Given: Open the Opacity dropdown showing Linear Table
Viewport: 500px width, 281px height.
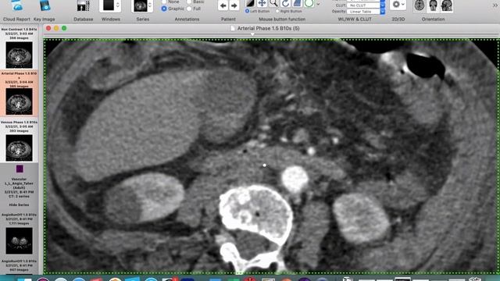Looking at the screenshot, I should point(366,12).
